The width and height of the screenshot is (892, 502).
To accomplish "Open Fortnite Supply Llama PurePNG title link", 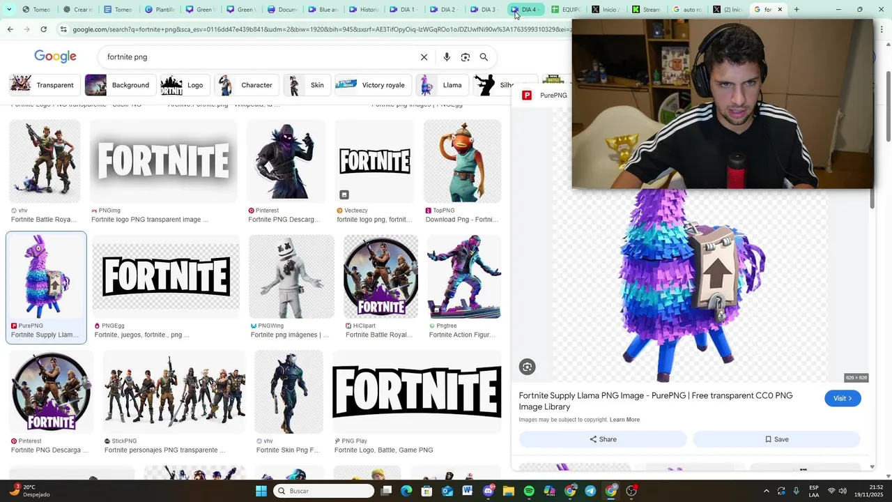I will click(x=656, y=401).
